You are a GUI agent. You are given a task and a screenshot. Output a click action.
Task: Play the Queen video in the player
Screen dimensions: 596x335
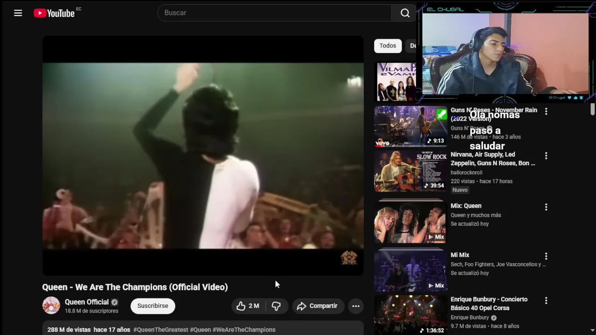click(x=203, y=156)
